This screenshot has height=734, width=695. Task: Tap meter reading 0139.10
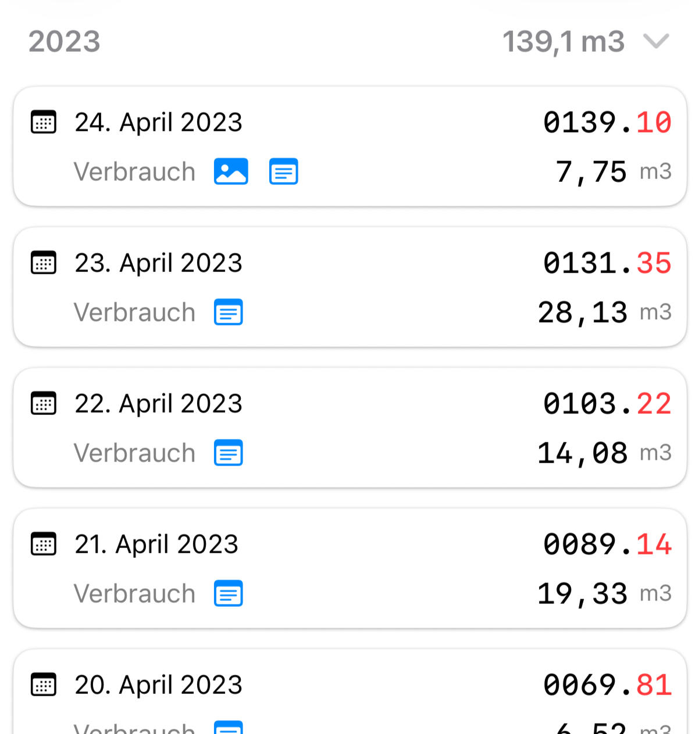pyautogui.click(x=607, y=123)
